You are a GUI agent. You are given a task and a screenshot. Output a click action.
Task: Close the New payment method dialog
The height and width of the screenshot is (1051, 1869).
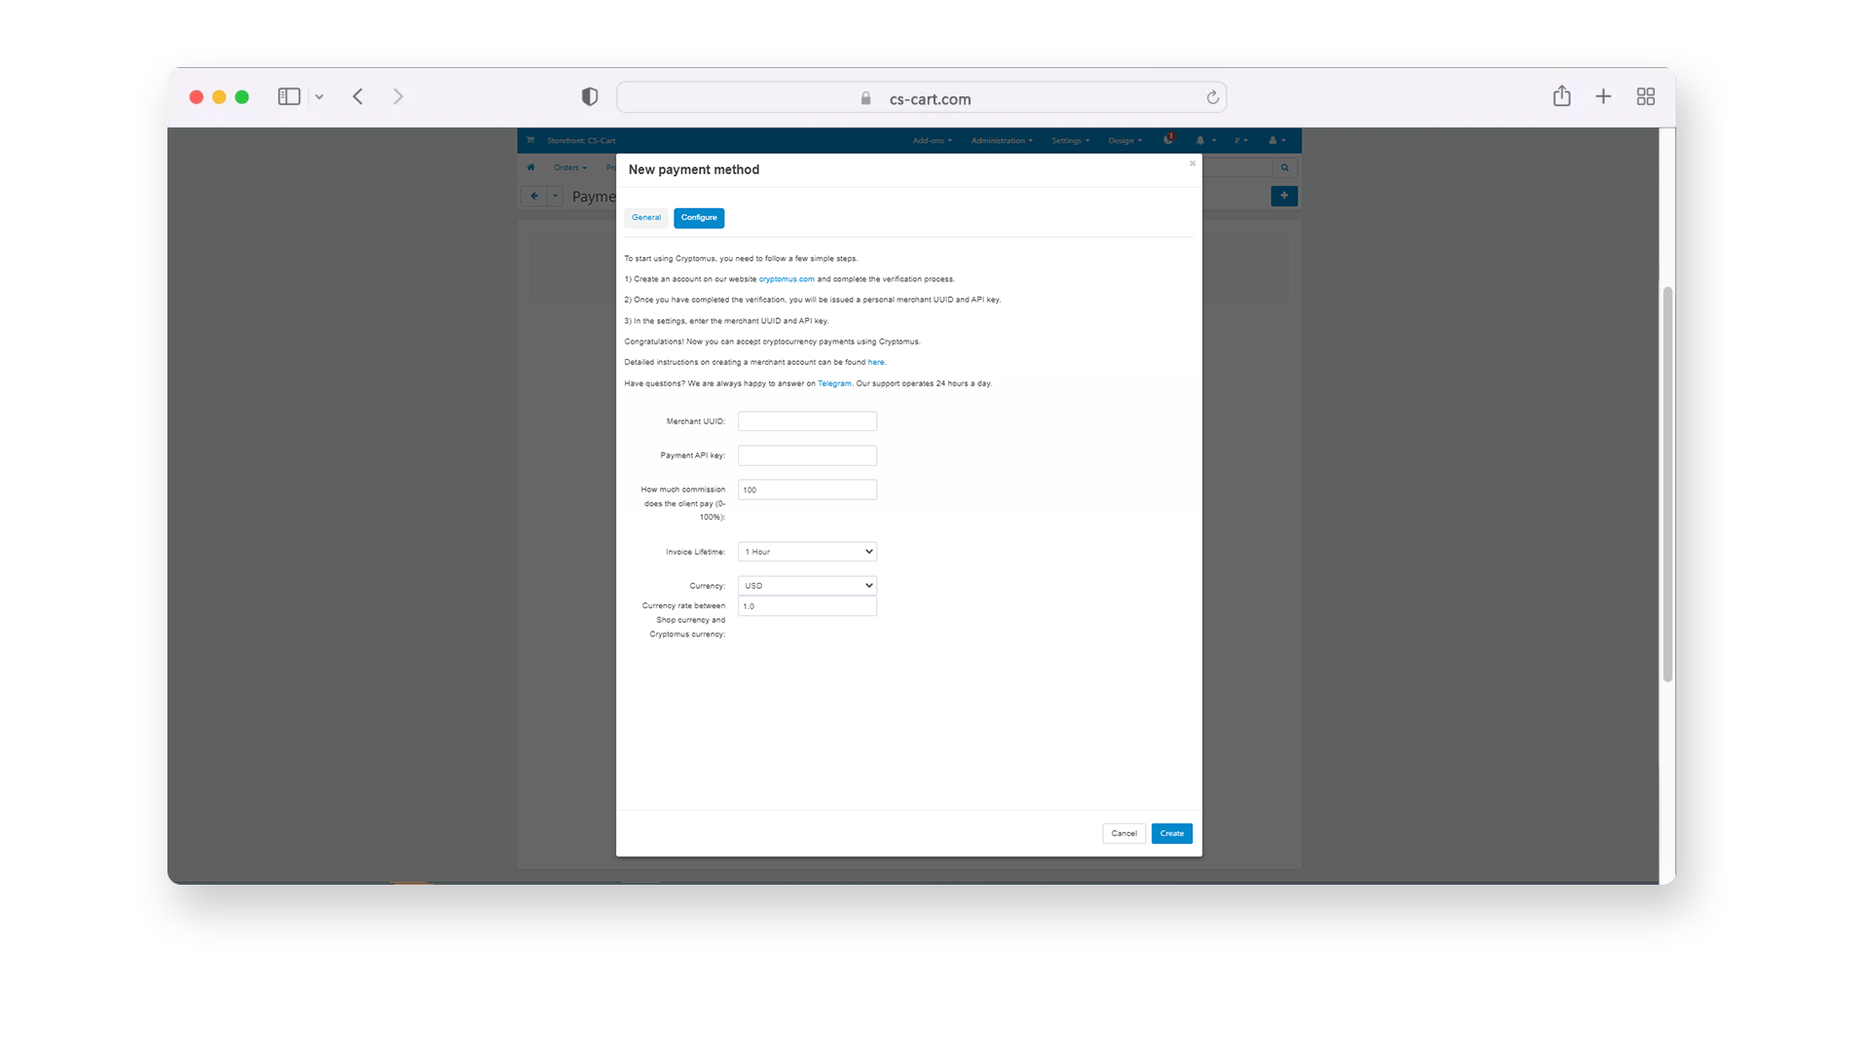click(1191, 163)
